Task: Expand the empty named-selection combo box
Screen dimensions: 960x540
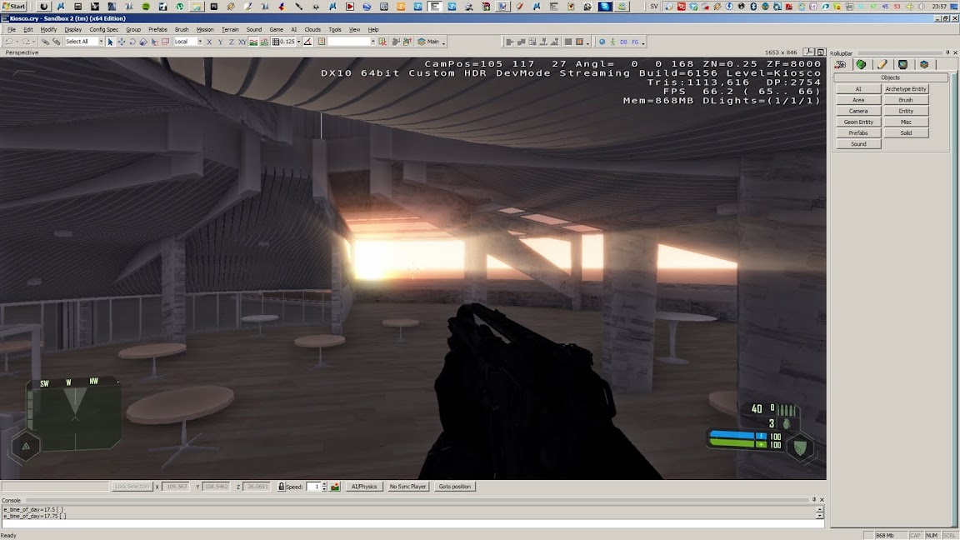Action: [x=372, y=42]
